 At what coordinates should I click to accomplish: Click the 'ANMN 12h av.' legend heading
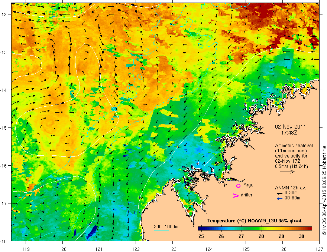(291, 188)
